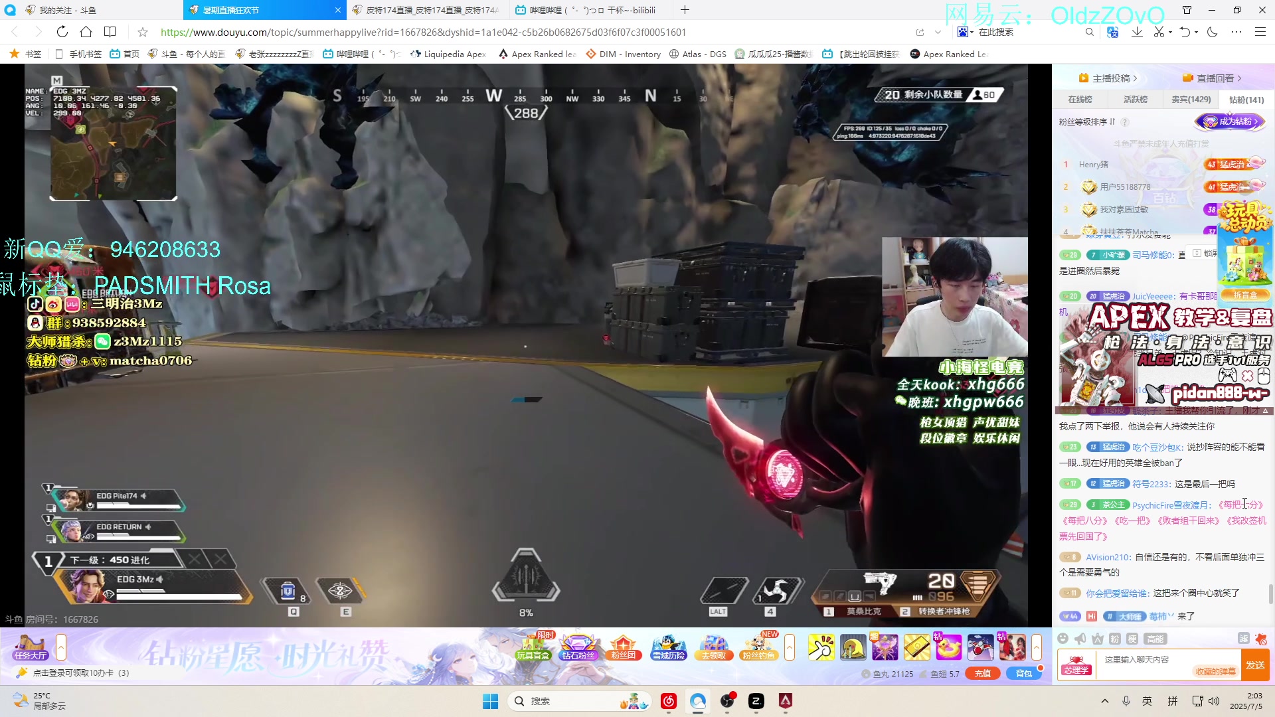Select the yellow duck float gift
The height and width of the screenshot is (717, 1275).
(x=949, y=647)
